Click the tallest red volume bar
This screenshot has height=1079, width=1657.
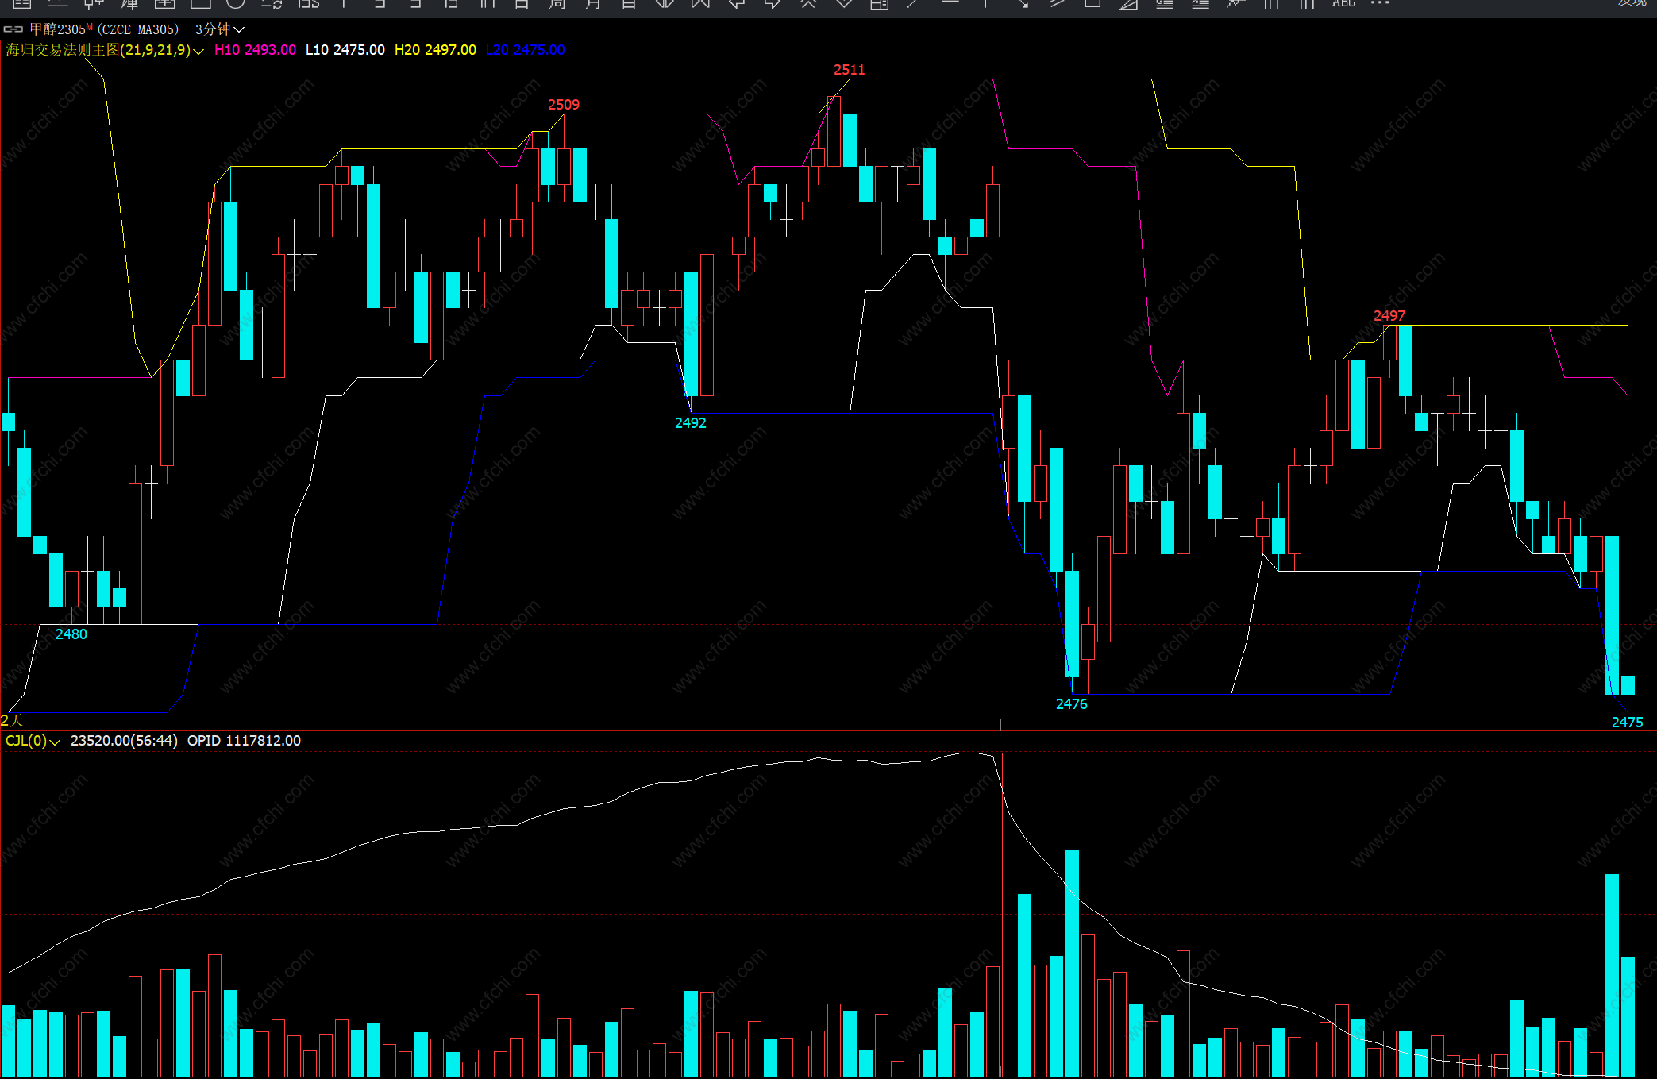[x=1008, y=913]
